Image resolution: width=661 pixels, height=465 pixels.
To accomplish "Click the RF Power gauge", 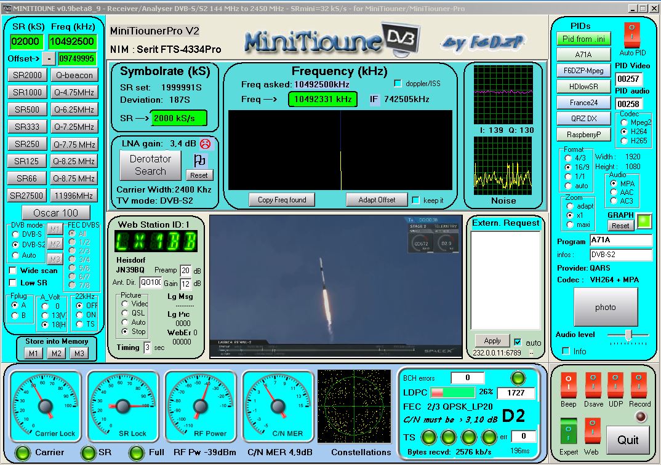I will click(200, 407).
